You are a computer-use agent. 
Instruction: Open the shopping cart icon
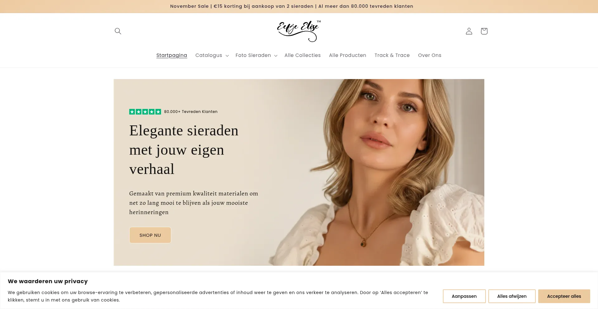click(484, 31)
